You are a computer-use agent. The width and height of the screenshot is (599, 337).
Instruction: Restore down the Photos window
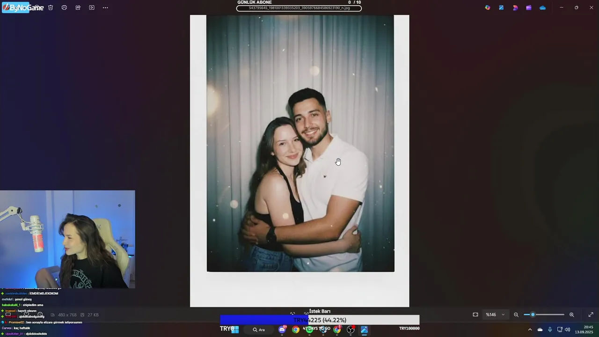576,7
